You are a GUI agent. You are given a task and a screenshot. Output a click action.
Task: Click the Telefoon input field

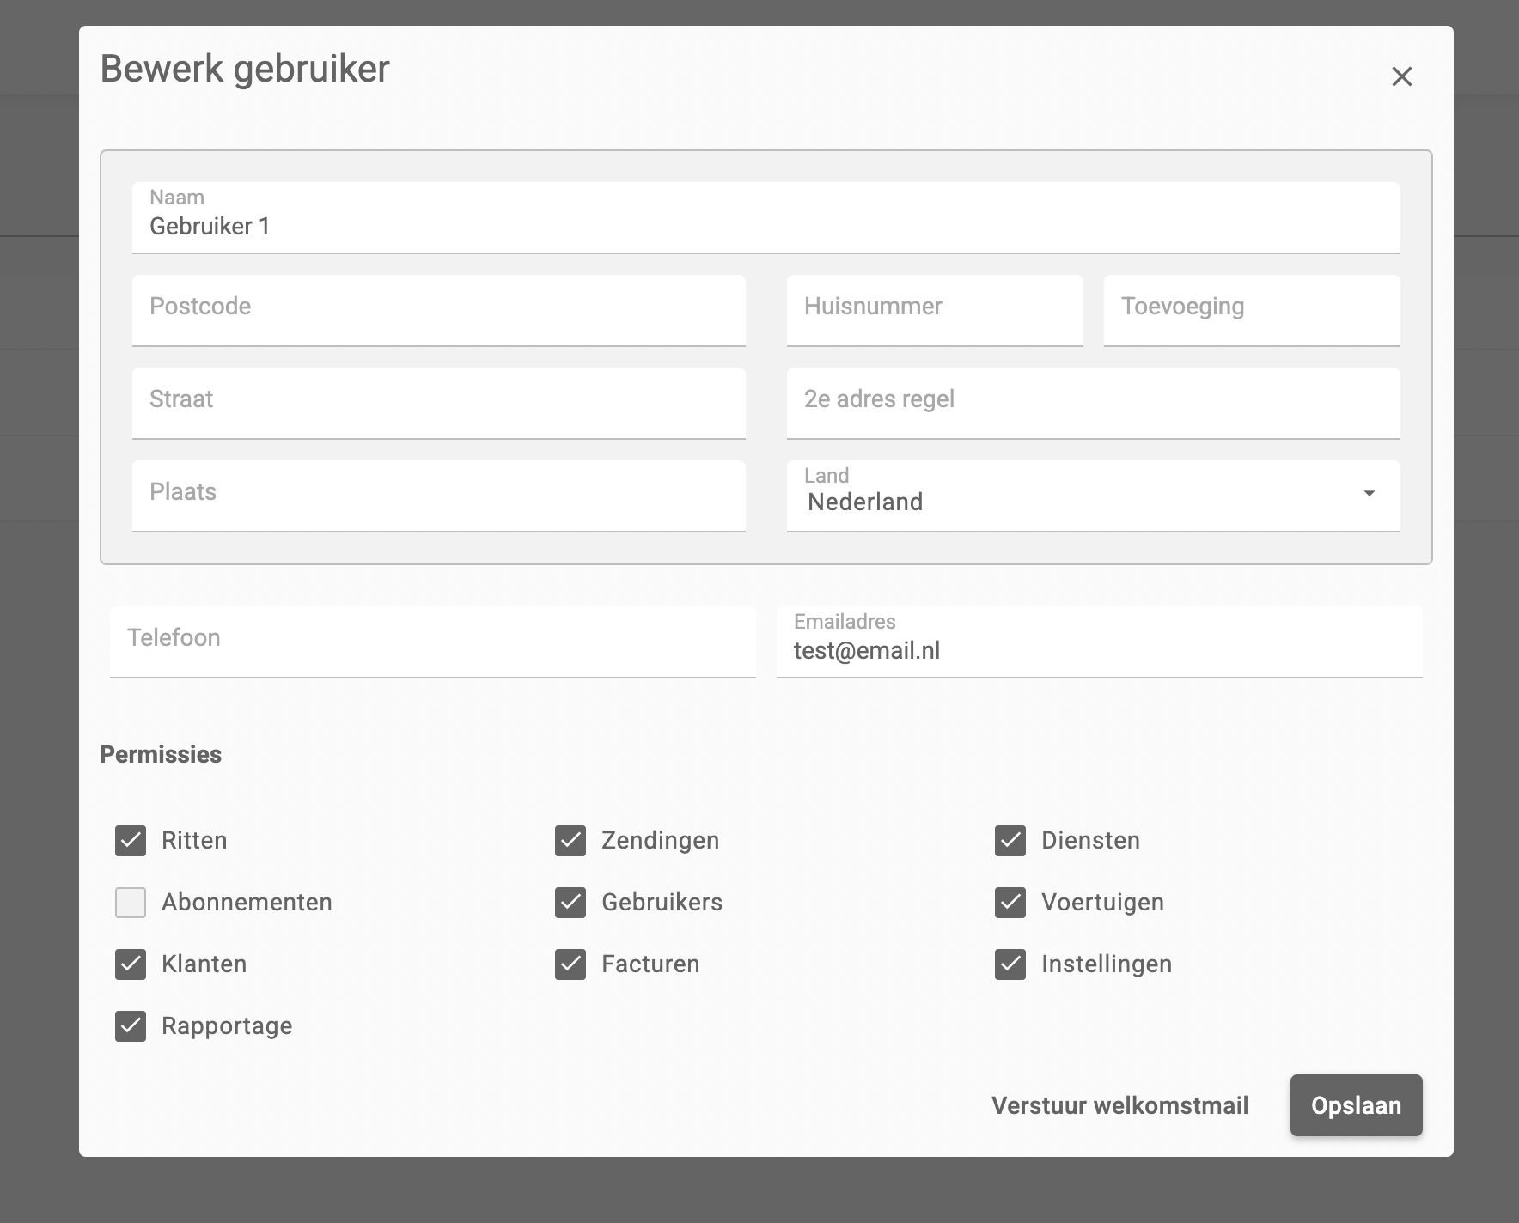432,642
